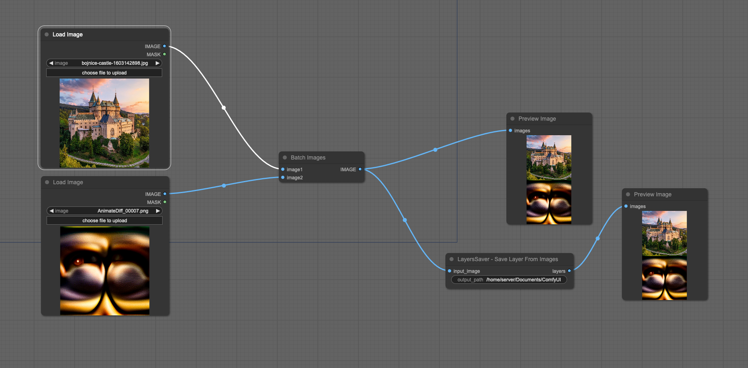Click the images input socket on the right Preview Image node
The width and height of the screenshot is (748, 368).
point(626,206)
